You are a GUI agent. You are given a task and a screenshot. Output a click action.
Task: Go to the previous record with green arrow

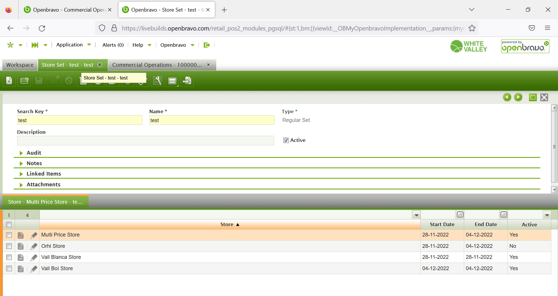click(x=507, y=97)
